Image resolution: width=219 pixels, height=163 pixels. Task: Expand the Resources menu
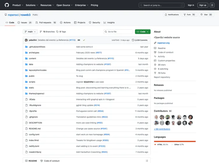[47, 5]
